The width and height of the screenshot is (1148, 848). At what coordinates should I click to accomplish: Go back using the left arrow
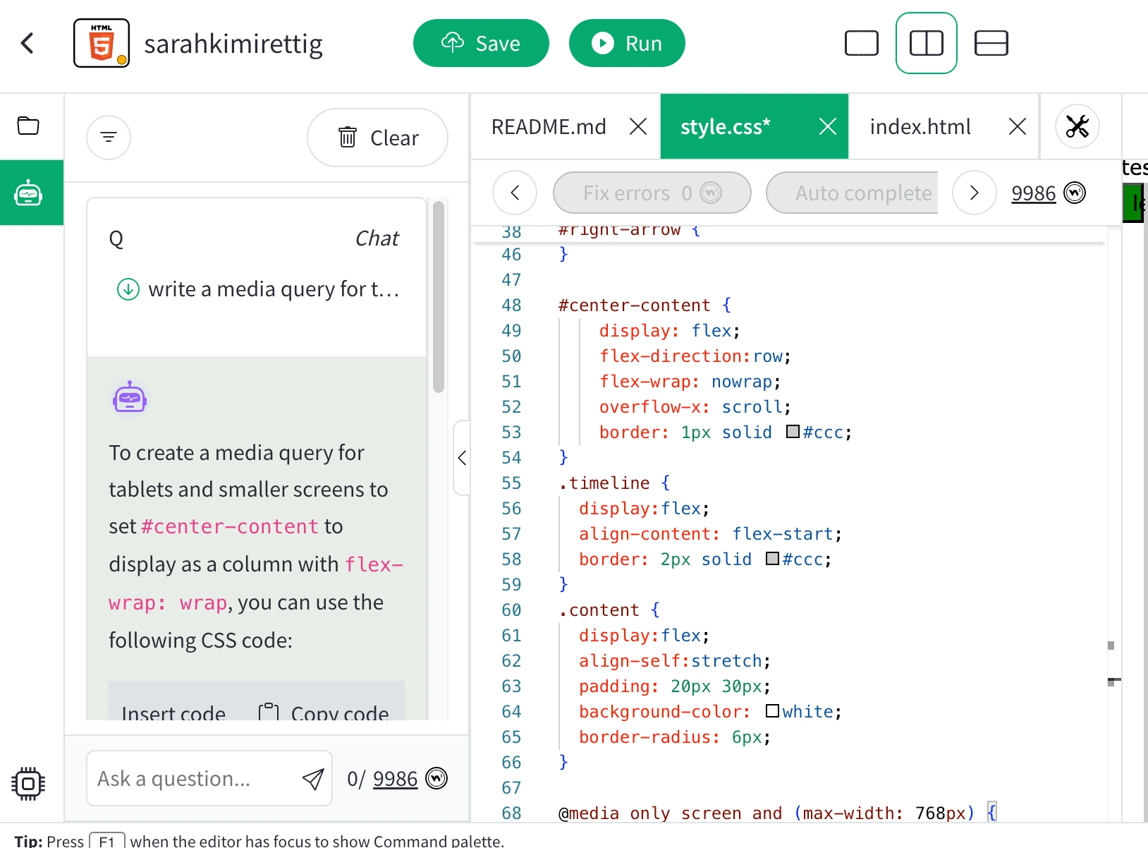pos(28,44)
